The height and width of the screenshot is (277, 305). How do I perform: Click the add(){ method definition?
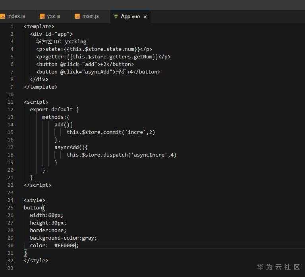tap(64, 124)
